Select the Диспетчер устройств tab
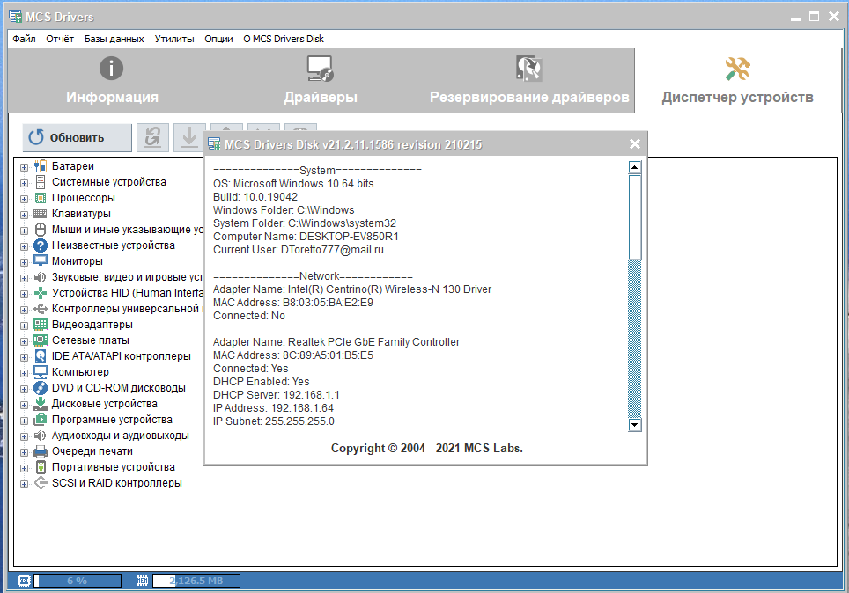Image resolution: width=849 pixels, height=593 pixels. (737, 81)
